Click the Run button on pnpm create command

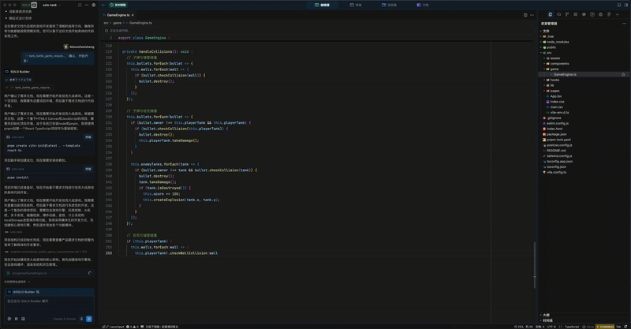88,136
